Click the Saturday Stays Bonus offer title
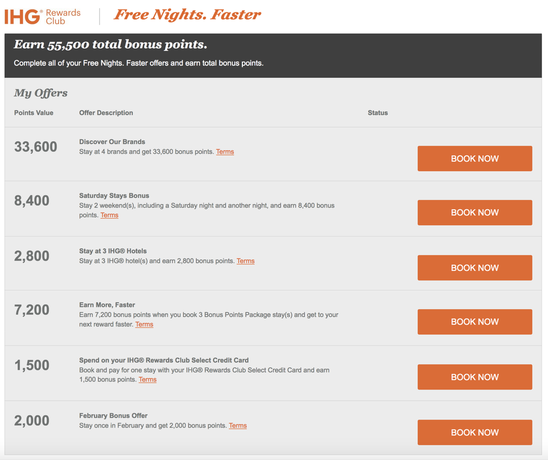Image resolution: width=548 pixels, height=460 pixels. pyautogui.click(x=114, y=196)
